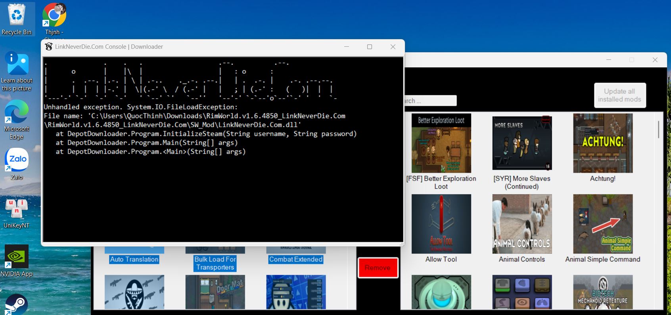Select the Door Mat mod thumbnail
Image resolution: width=671 pixels, height=315 pixels.
point(215,292)
